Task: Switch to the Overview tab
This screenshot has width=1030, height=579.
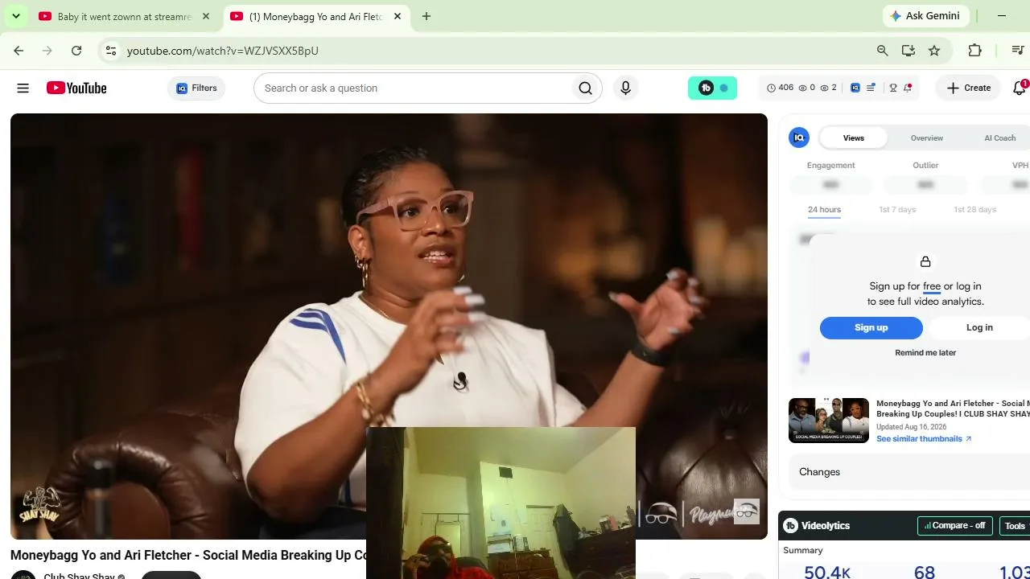Action: (x=927, y=138)
